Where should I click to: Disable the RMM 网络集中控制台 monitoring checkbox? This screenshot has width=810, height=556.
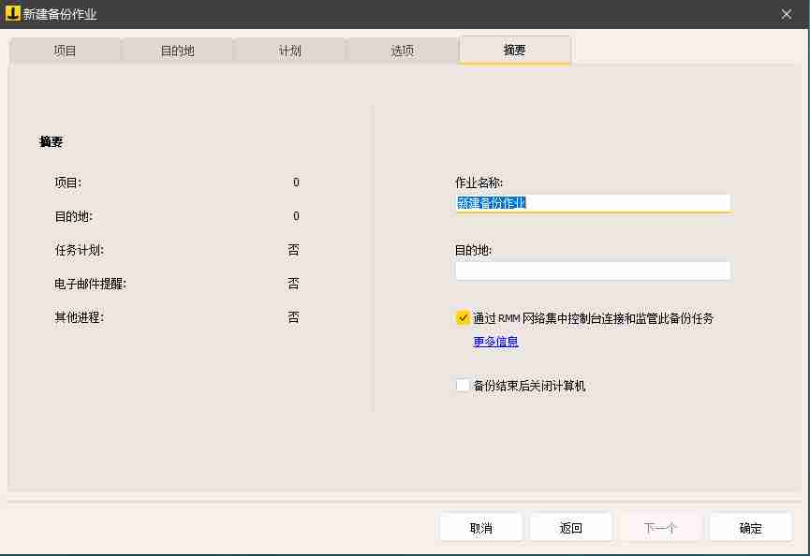click(463, 317)
